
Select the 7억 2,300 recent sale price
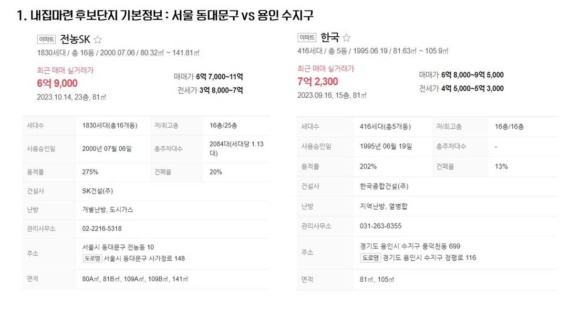[x=318, y=81]
